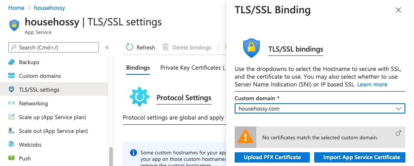Select the Bindings tab
The width and height of the screenshot is (414, 166).
coord(138,68)
